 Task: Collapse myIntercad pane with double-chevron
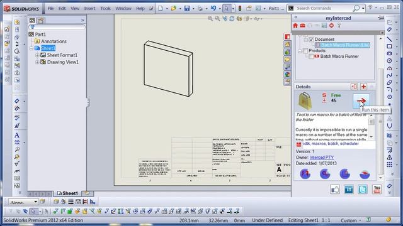point(296,17)
